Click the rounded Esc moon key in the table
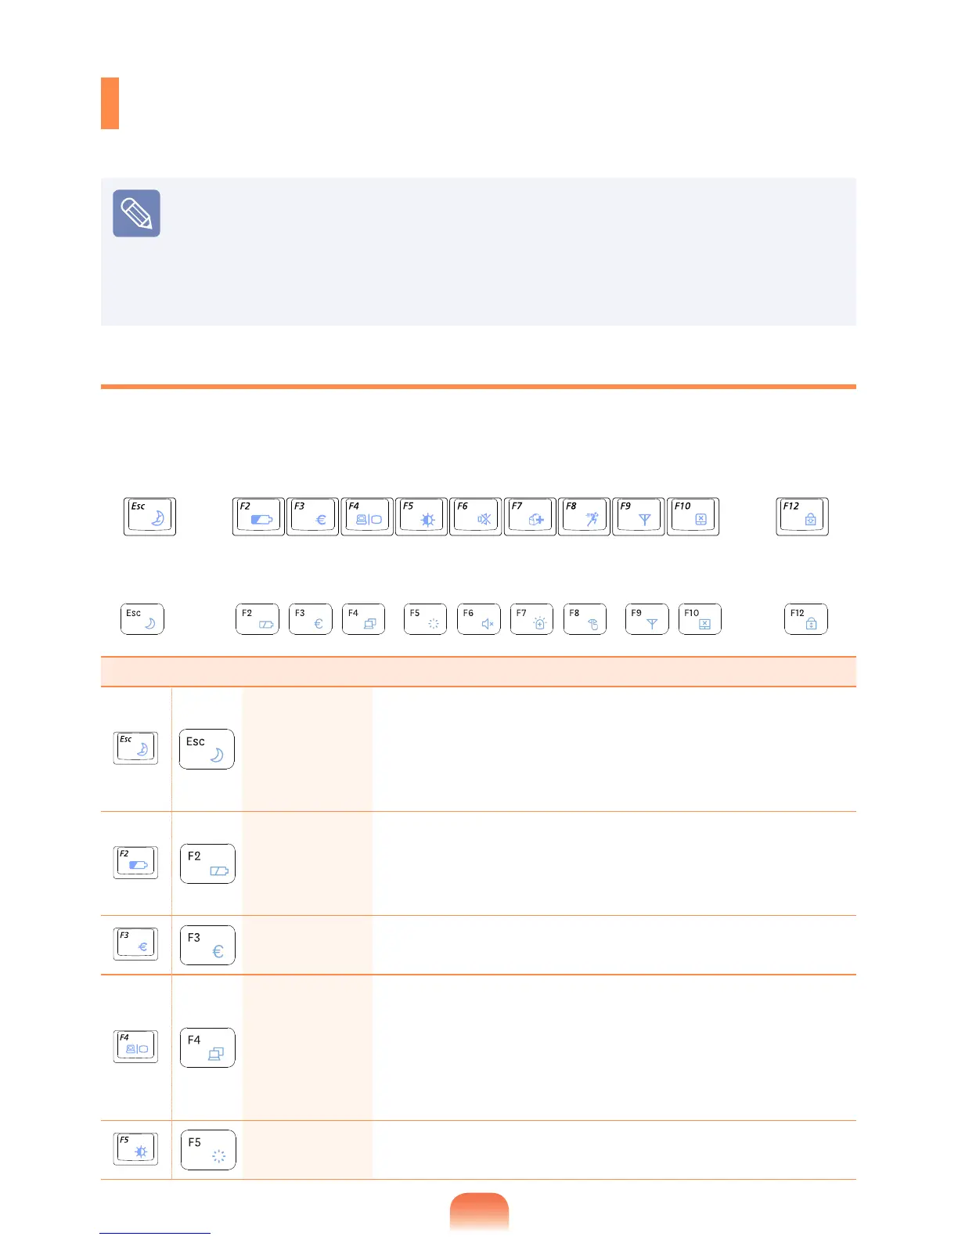This screenshot has height=1240, width=958. click(207, 749)
